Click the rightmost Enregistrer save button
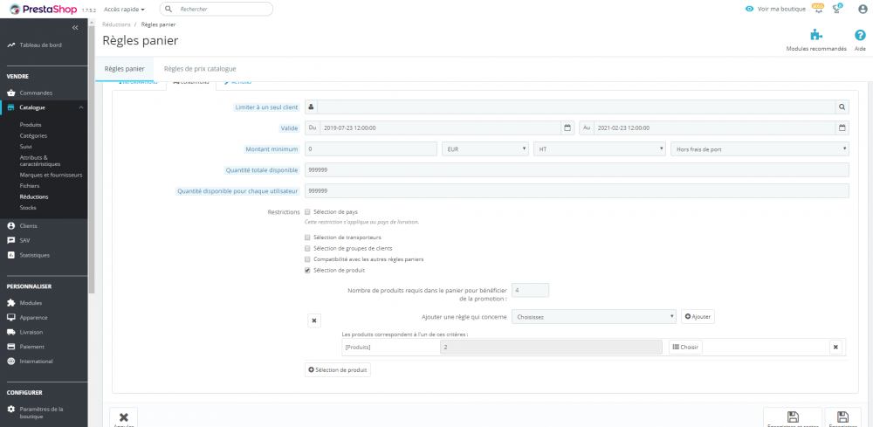The height and width of the screenshot is (427, 873). click(x=842, y=417)
